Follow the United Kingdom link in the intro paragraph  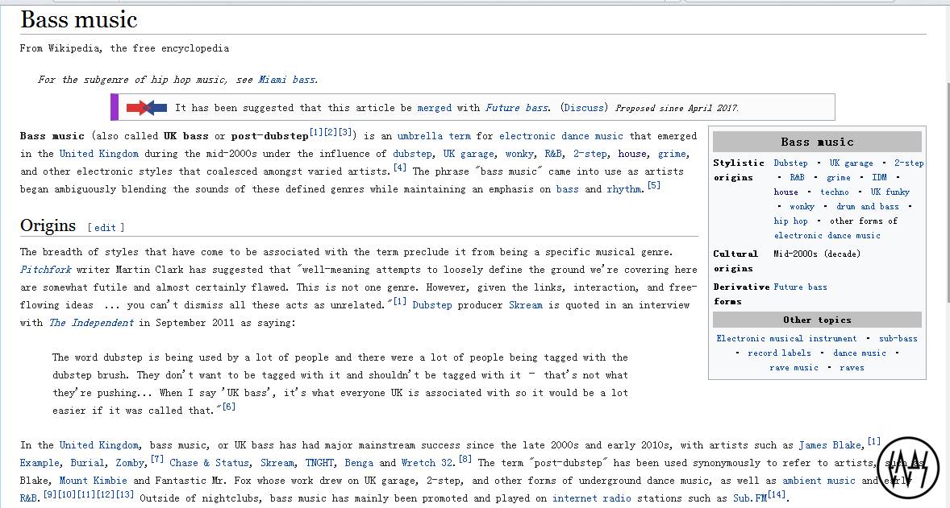tap(98, 154)
